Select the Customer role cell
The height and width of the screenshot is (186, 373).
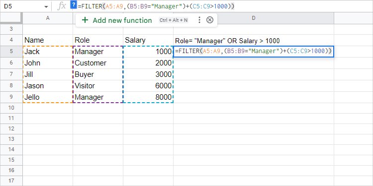point(98,63)
